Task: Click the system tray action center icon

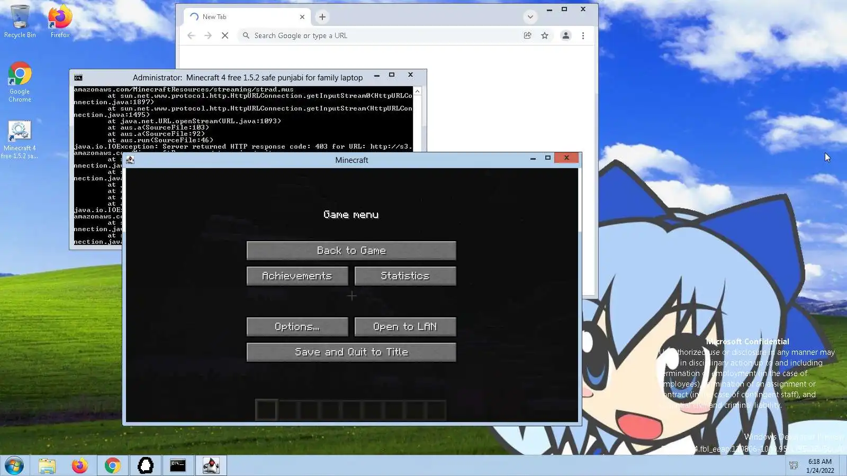Action: (794, 466)
